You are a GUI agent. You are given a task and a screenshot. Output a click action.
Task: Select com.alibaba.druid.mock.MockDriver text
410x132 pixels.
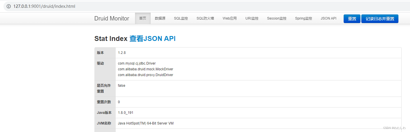click(145, 69)
